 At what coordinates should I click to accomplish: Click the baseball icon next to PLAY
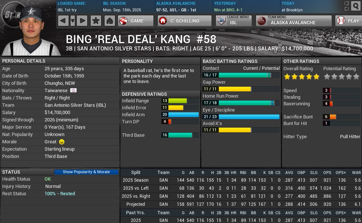tap(341, 21)
